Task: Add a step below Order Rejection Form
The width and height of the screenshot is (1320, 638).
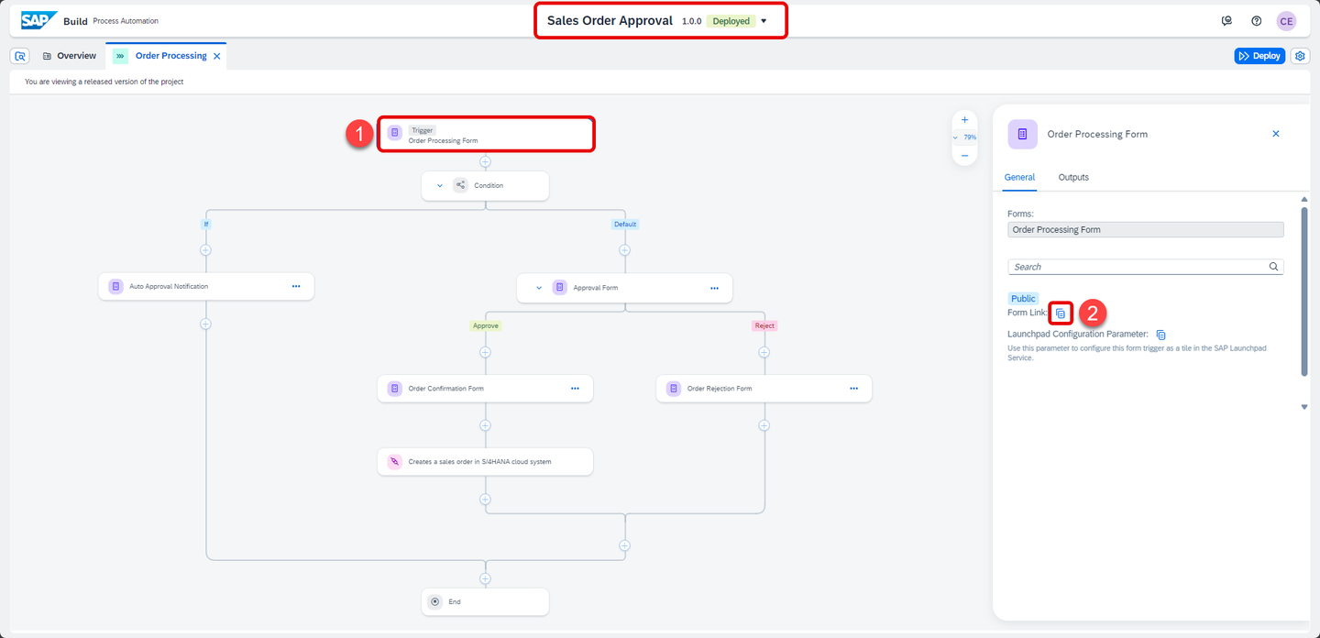Action: [x=764, y=425]
